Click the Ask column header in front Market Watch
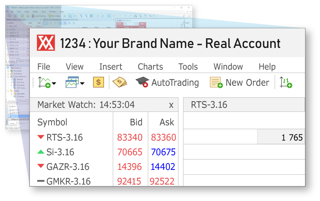The image size is (320, 201). pyautogui.click(x=167, y=122)
